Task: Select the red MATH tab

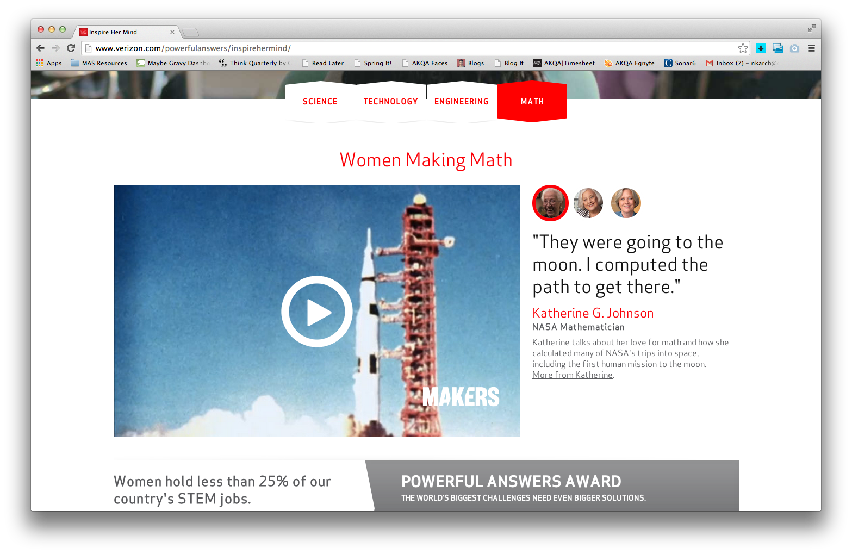Action: [x=532, y=102]
